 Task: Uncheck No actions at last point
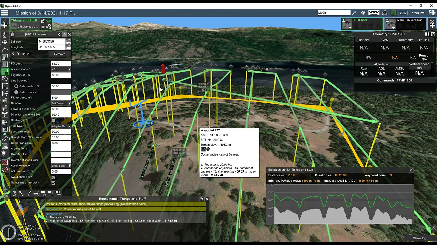pyautogui.click(x=53, y=183)
